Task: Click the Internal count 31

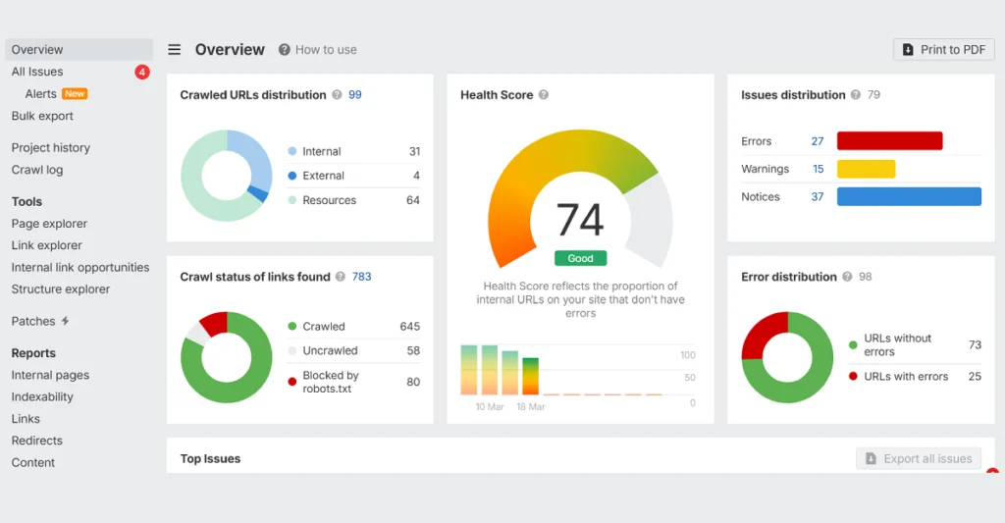Action: point(415,151)
